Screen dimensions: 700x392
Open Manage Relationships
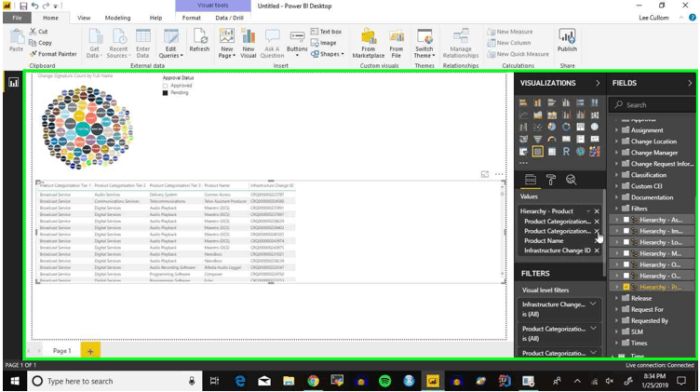pos(461,44)
